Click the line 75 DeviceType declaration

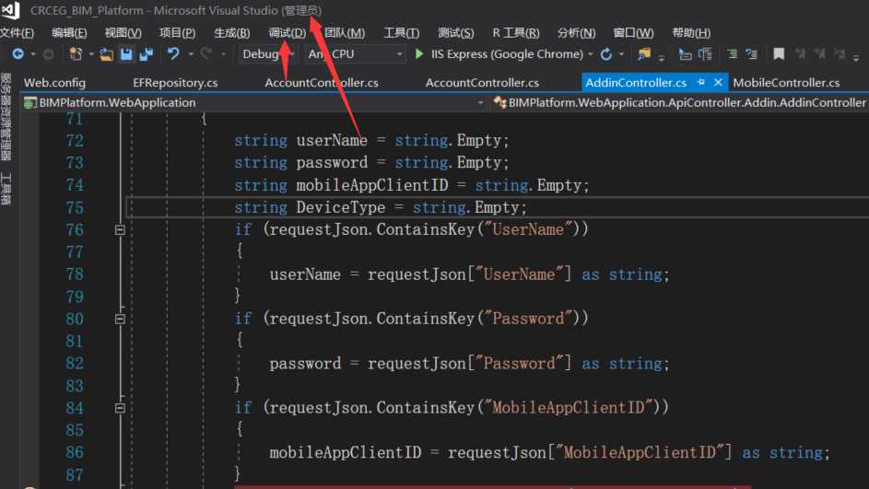(x=381, y=207)
